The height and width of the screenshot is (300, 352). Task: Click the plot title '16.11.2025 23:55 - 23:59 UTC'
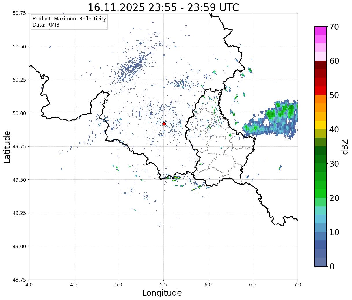coord(163,7)
